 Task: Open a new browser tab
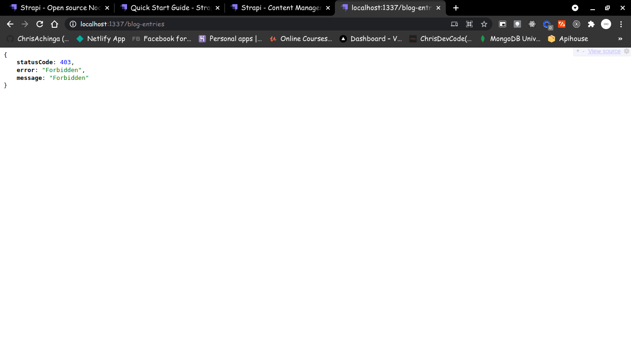[456, 8]
